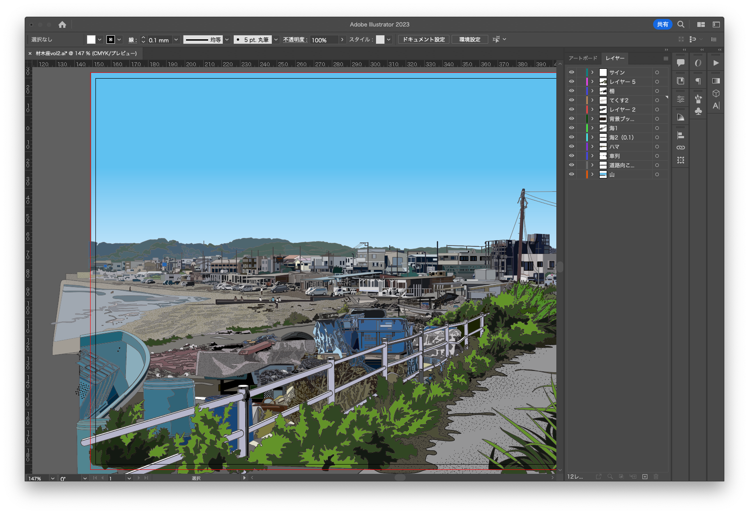This screenshot has width=749, height=514.
Task: Open the Paragraph panel icon
Action: click(x=698, y=81)
